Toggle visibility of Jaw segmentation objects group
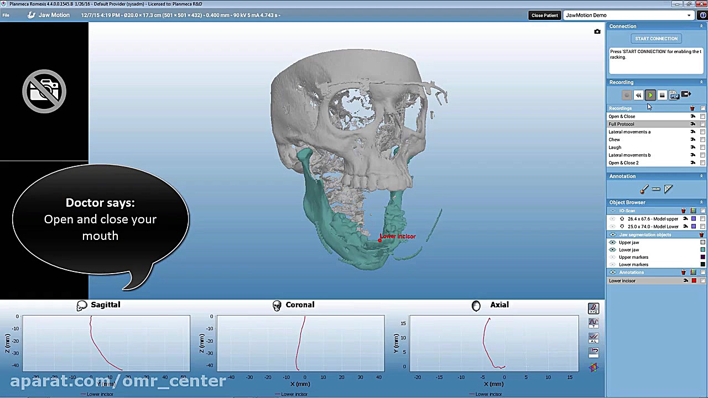Viewport: 708px width, 398px height. 612,235
